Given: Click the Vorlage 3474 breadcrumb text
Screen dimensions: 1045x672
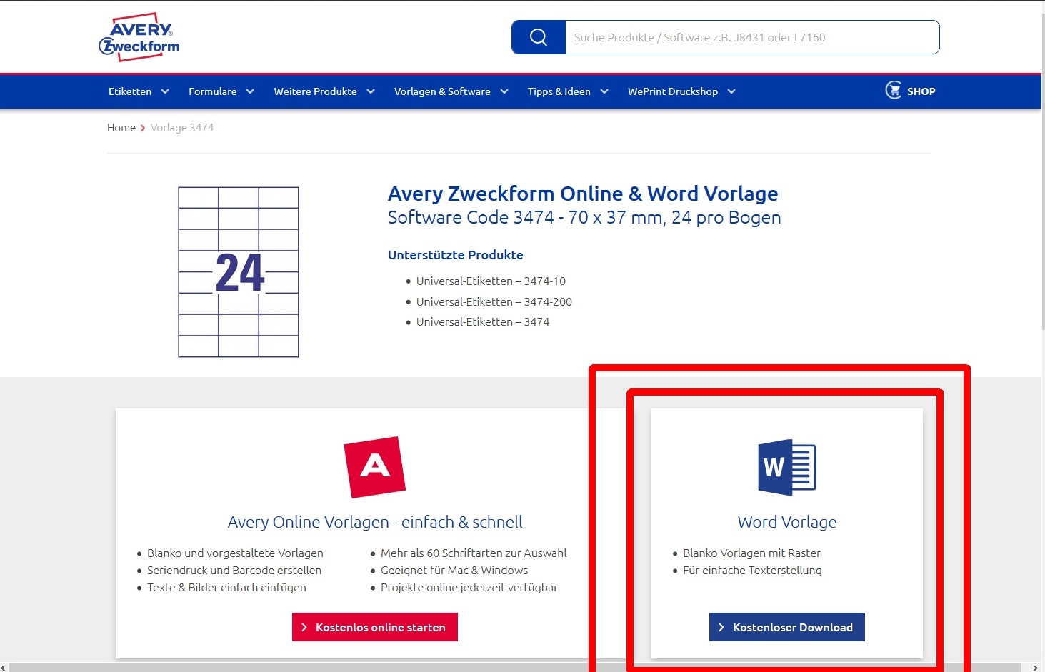Looking at the screenshot, I should point(182,128).
